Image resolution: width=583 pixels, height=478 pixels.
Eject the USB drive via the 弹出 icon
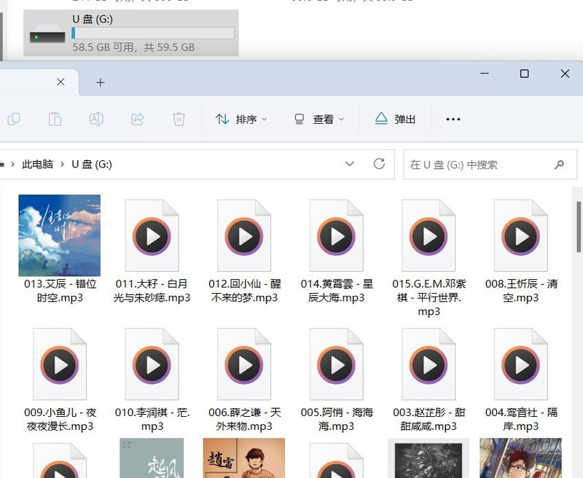[x=395, y=119]
